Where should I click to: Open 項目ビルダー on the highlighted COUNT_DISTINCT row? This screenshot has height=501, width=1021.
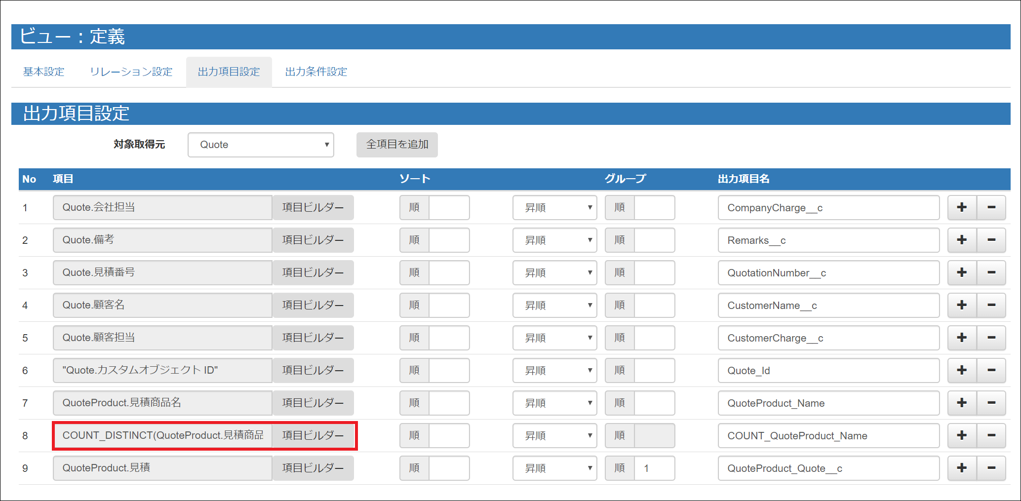pos(314,435)
